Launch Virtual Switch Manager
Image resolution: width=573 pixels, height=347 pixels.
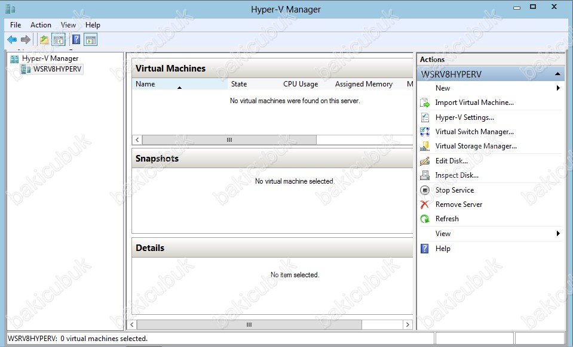474,132
